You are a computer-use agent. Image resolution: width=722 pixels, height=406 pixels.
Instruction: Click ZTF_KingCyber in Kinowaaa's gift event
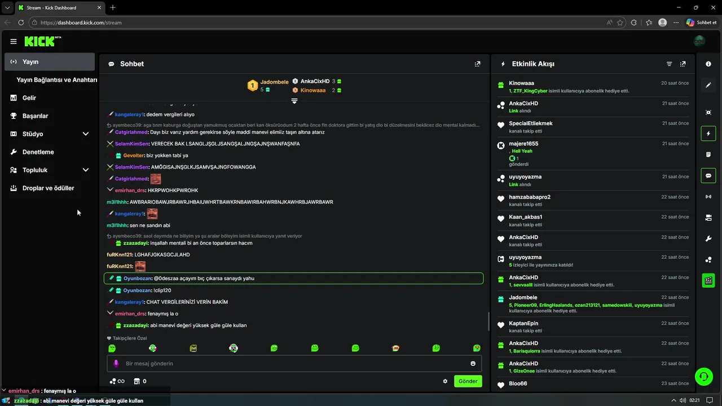point(530,91)
